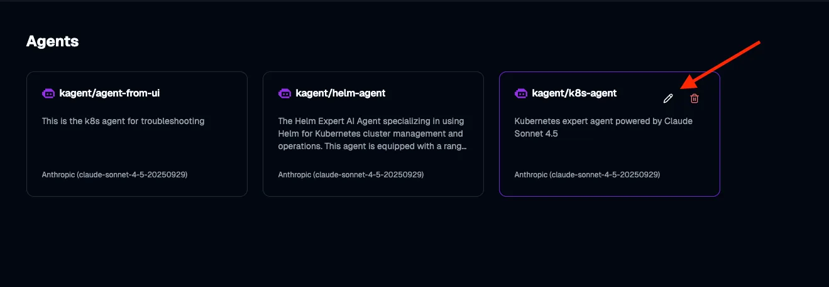
Task: Click the robot icon beside kagent/k8s-agent
Action: (x=521, y=93)
